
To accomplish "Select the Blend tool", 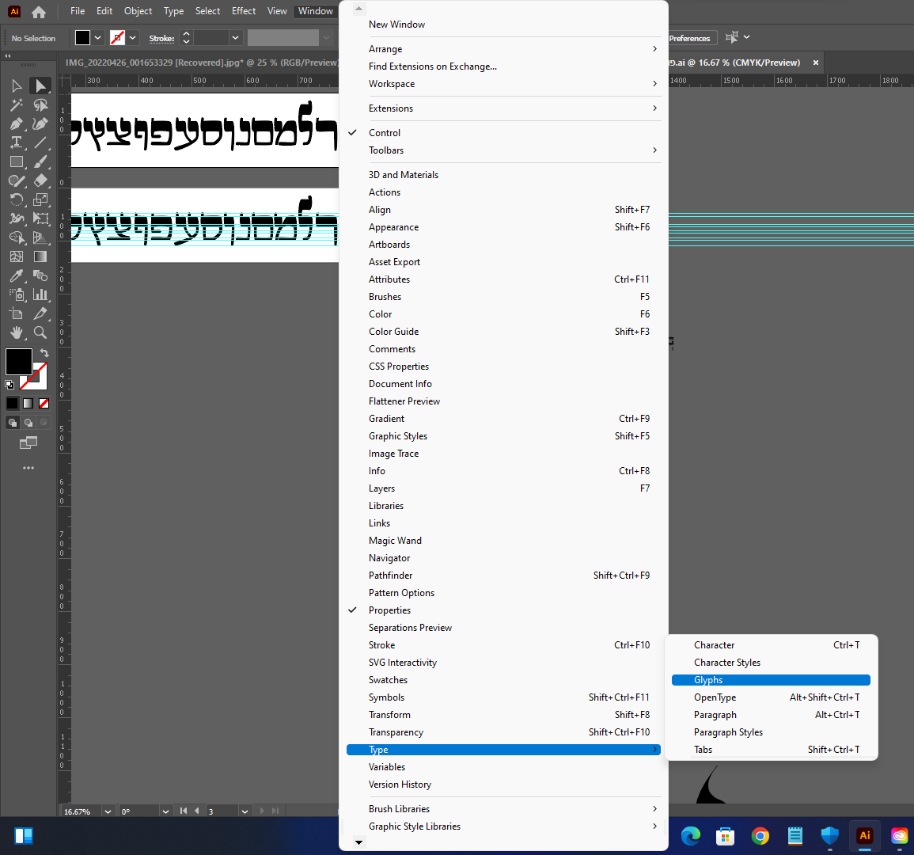I will point(40,275).
